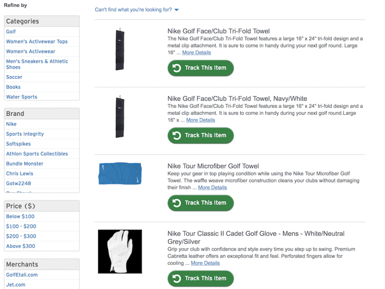Track the Navy/White Tri-Fold Towel item
This screenshot has height=289, width=385.
click(201, 135)
